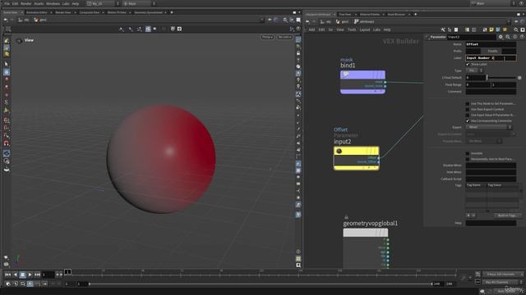Click the Comment input field
Viewport: 526px width, 295px height.
tap(491, 91)
